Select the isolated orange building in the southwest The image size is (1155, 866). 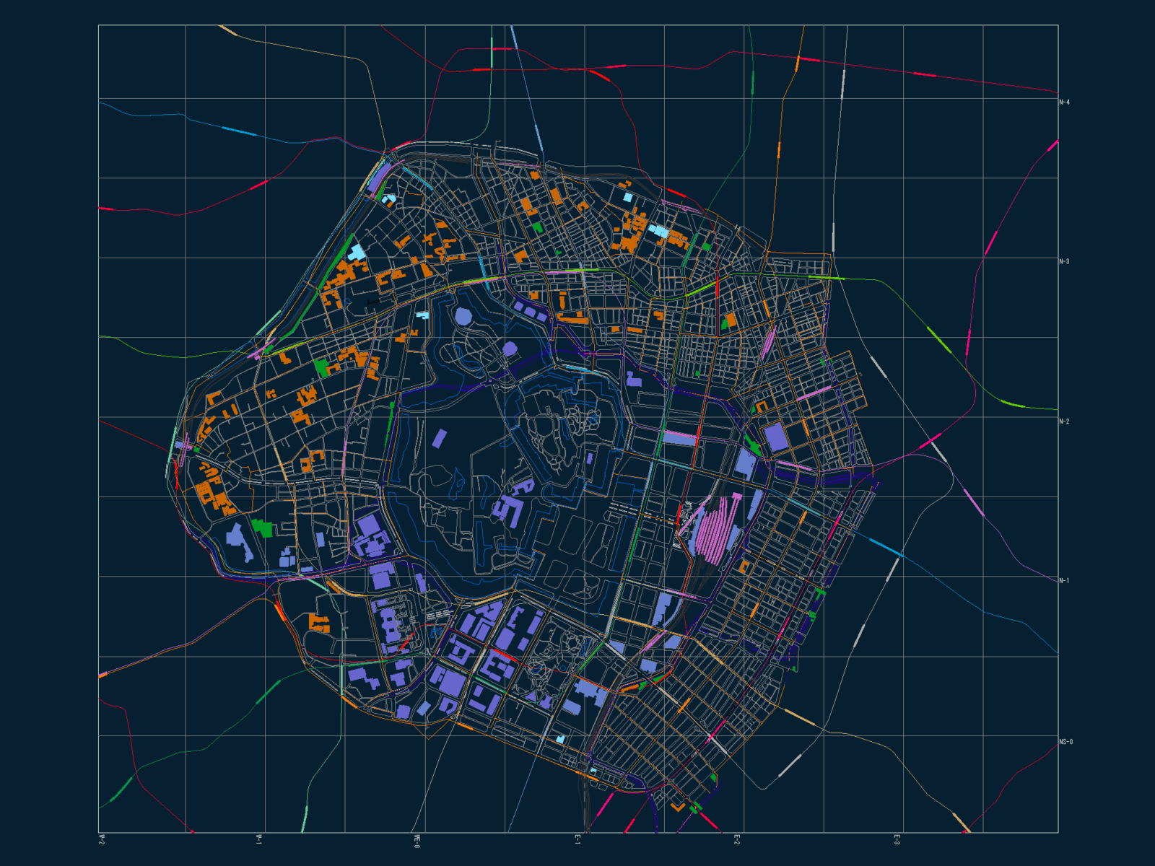[x=318, y=623]
